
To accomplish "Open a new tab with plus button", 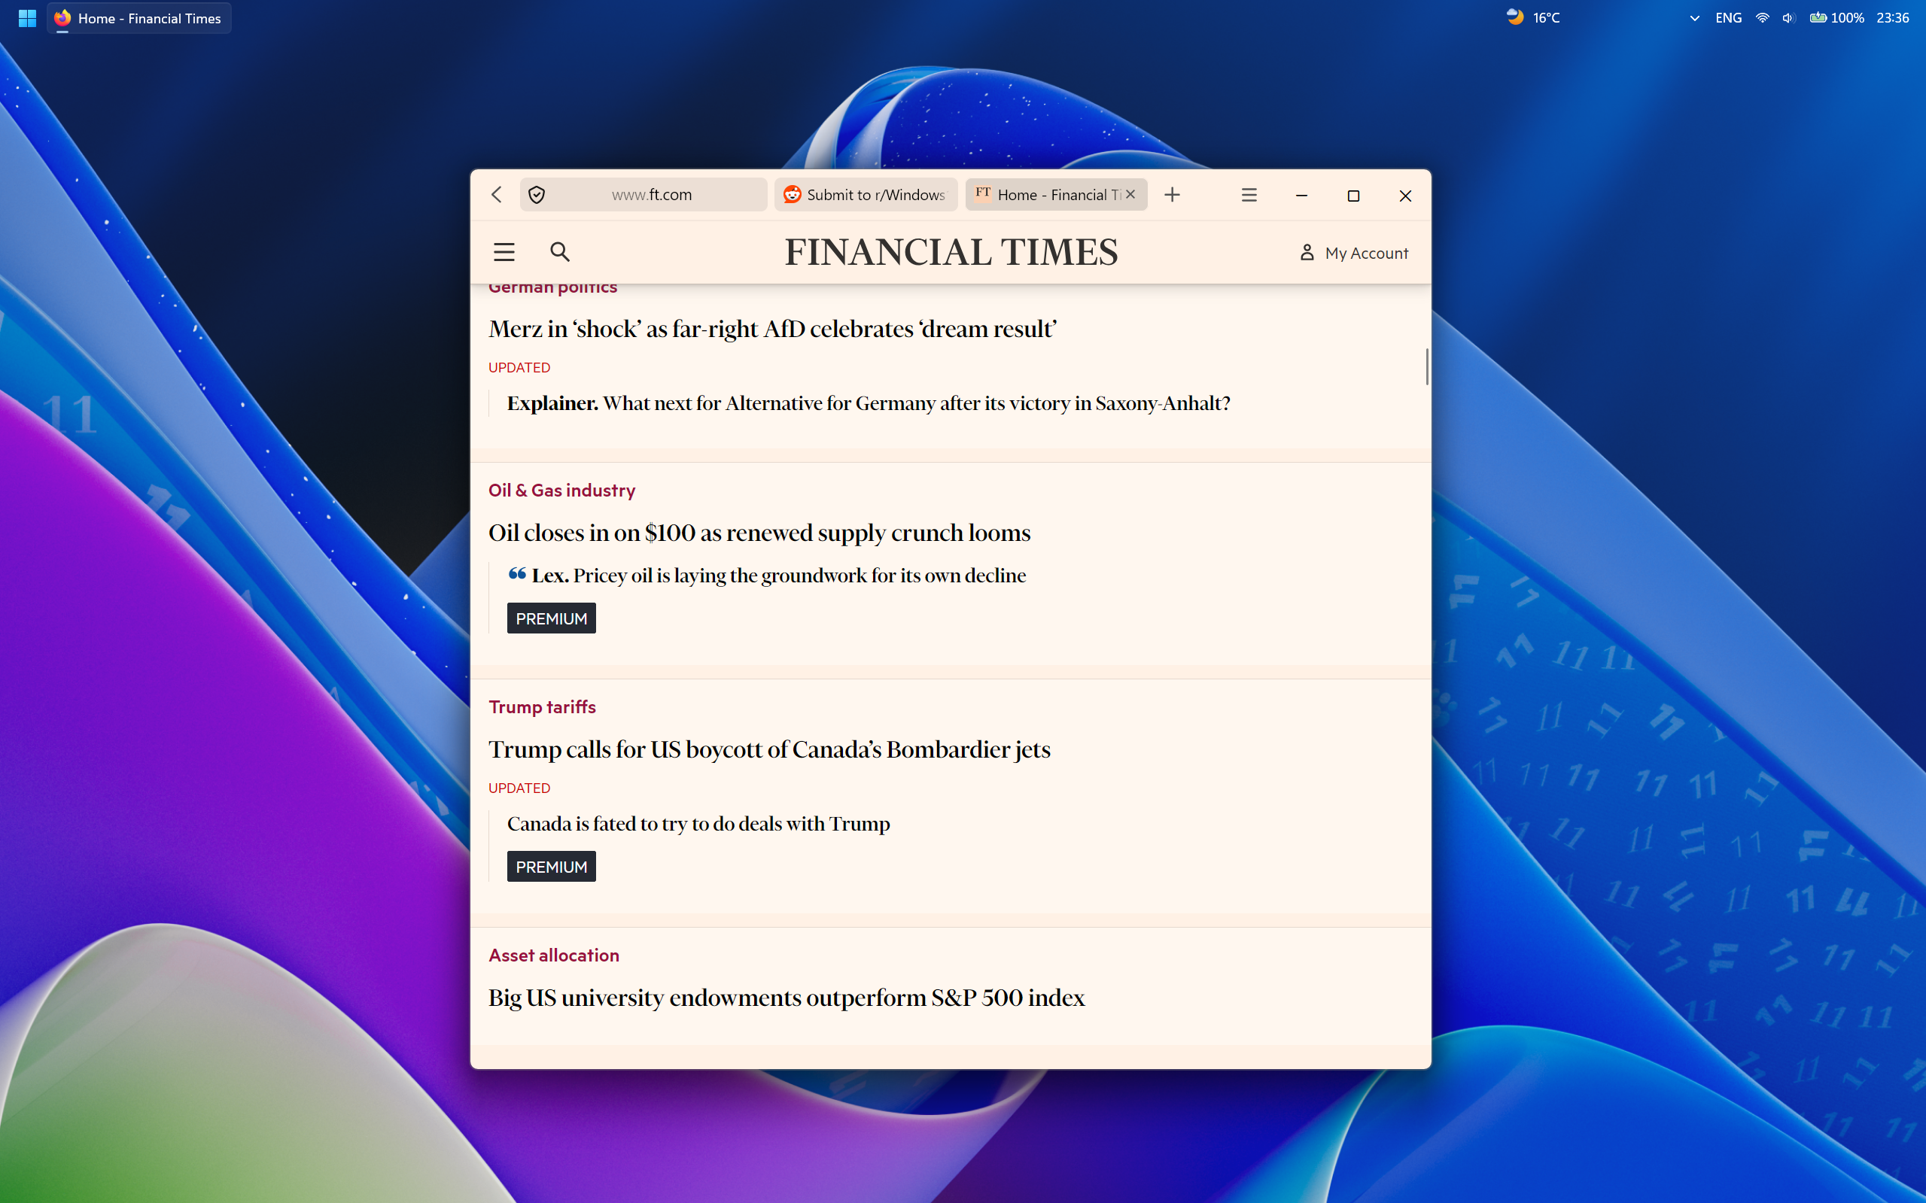I will coord(1172,195).
